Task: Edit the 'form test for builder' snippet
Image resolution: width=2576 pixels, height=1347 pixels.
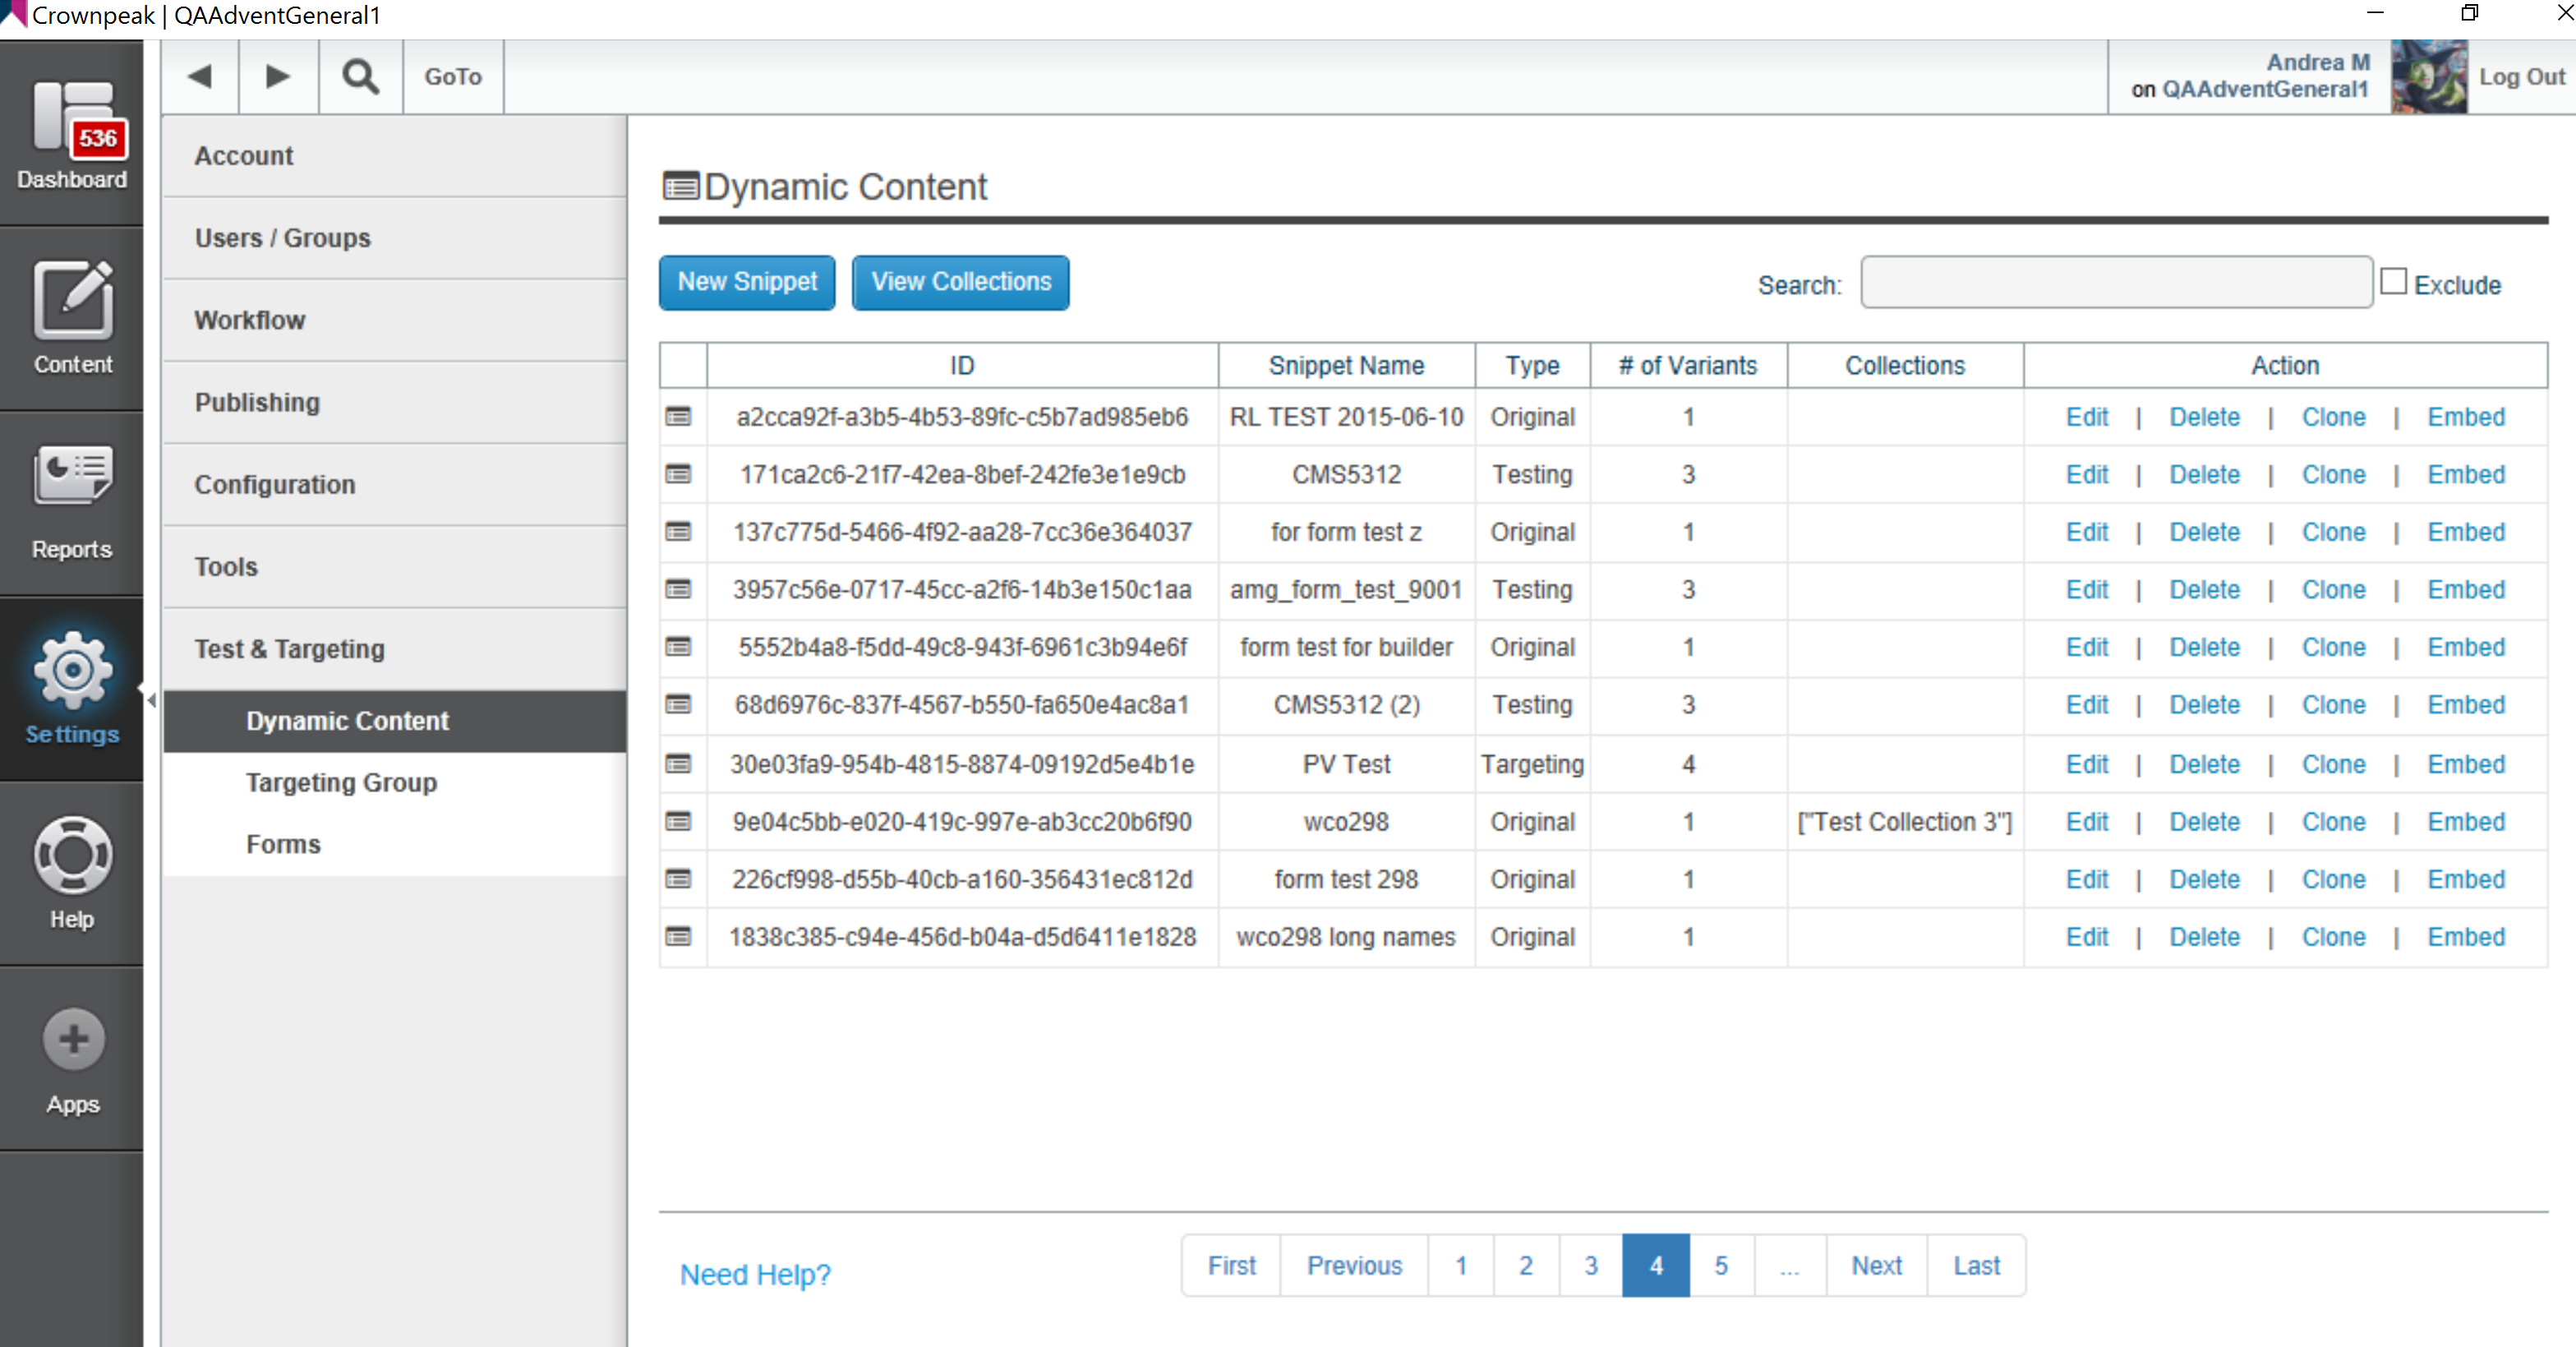Action: [x=2087, y=647]
